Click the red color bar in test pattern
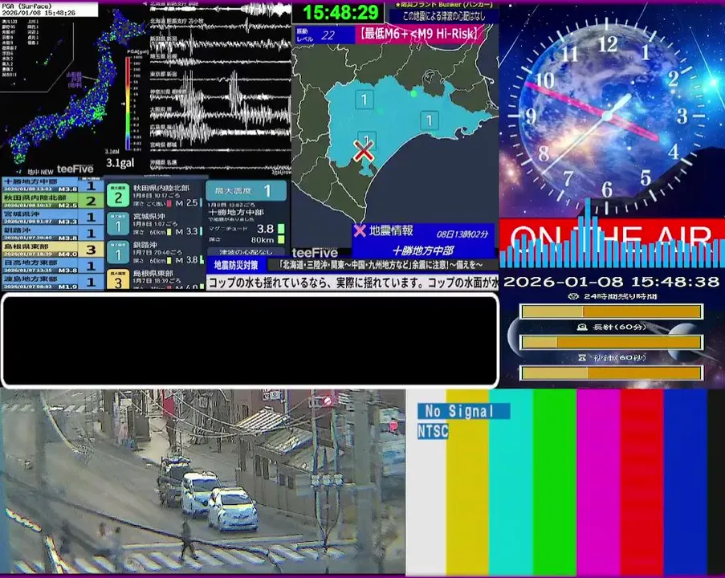725x578 pixels. [x=642, y=482]
